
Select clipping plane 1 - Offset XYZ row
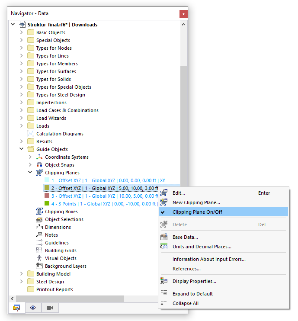click(x=108, y=180)
